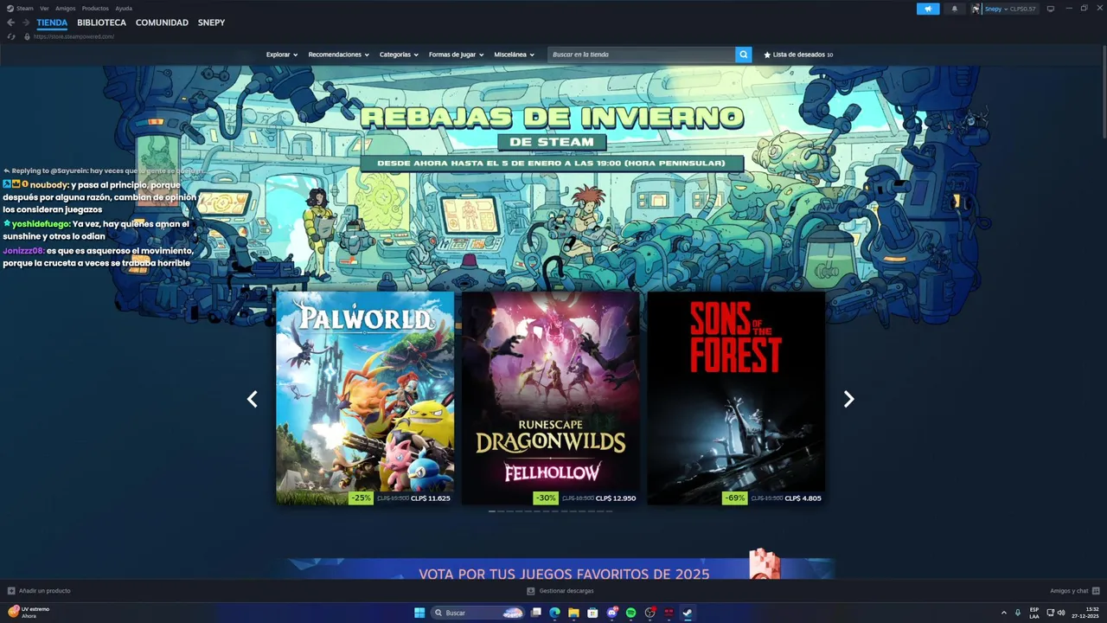1107x623 pixels.
Task: Open the Palworld game capsule
Action: click(365, 398)
